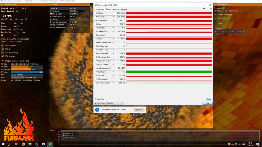Open the Hot Spot sensor dropdown

(114, 24)
